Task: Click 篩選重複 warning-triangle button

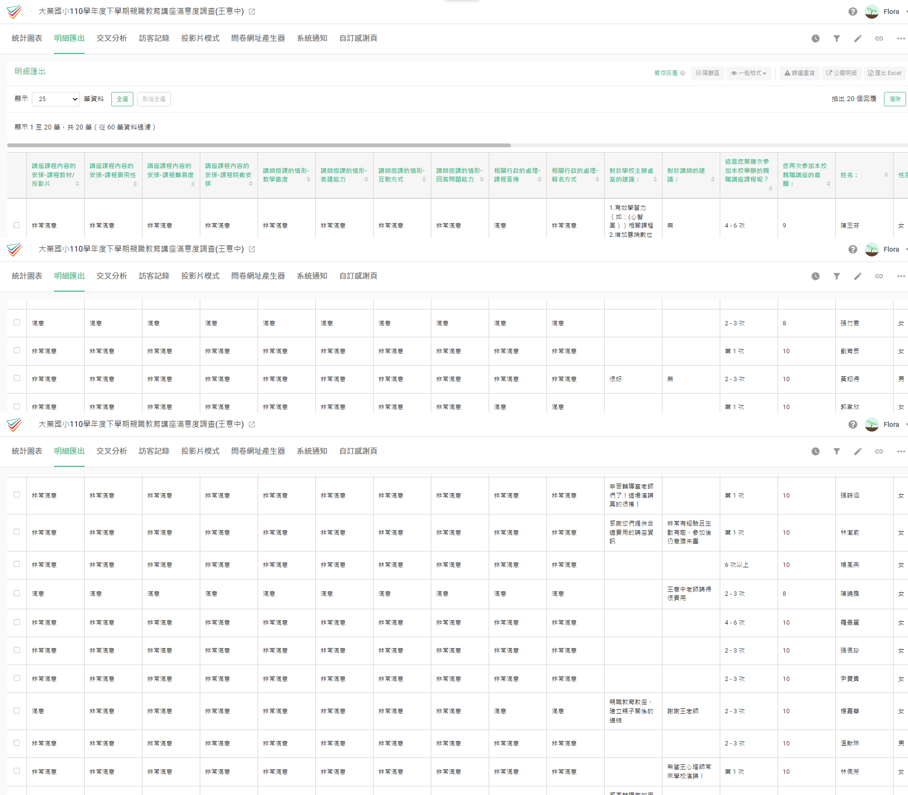Action: 799,73
